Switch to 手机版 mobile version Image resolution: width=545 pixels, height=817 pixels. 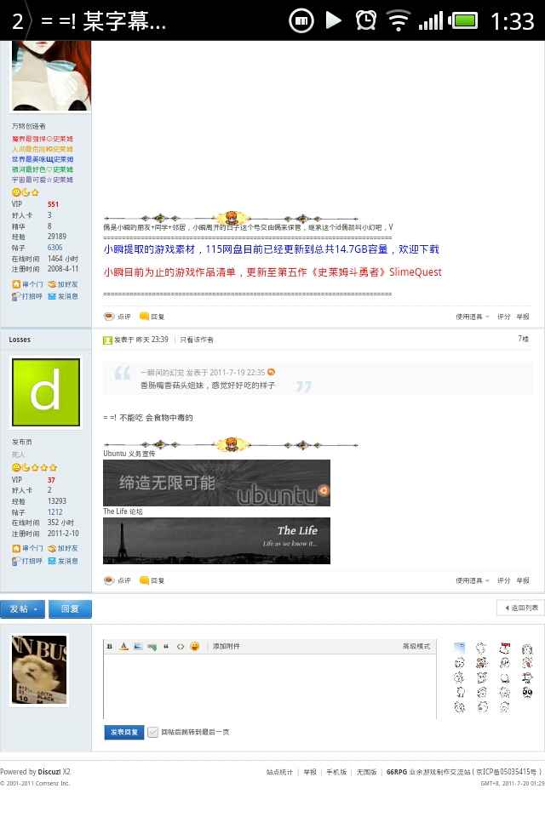336,772
